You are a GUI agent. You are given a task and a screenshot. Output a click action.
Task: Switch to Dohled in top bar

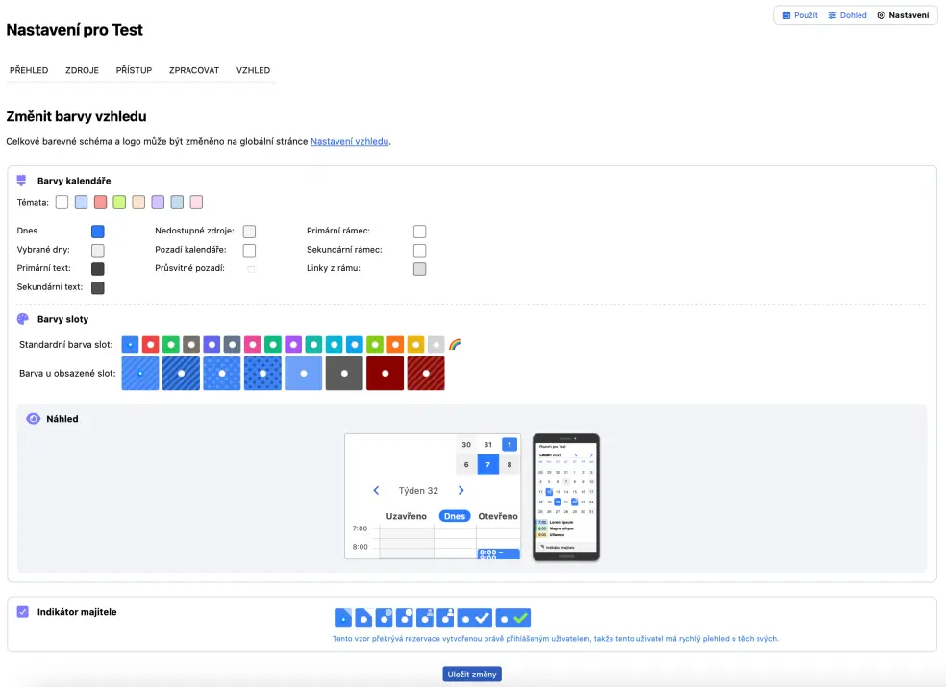coord(847,15)
